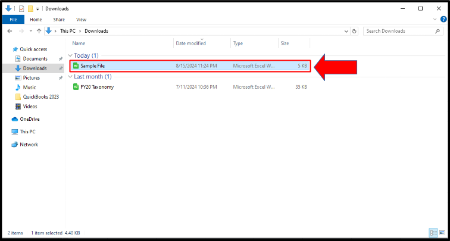This screenshot has height=241, width=450.
Task: Click the blue Downloads icon in address bar
Action: point(49,31)
